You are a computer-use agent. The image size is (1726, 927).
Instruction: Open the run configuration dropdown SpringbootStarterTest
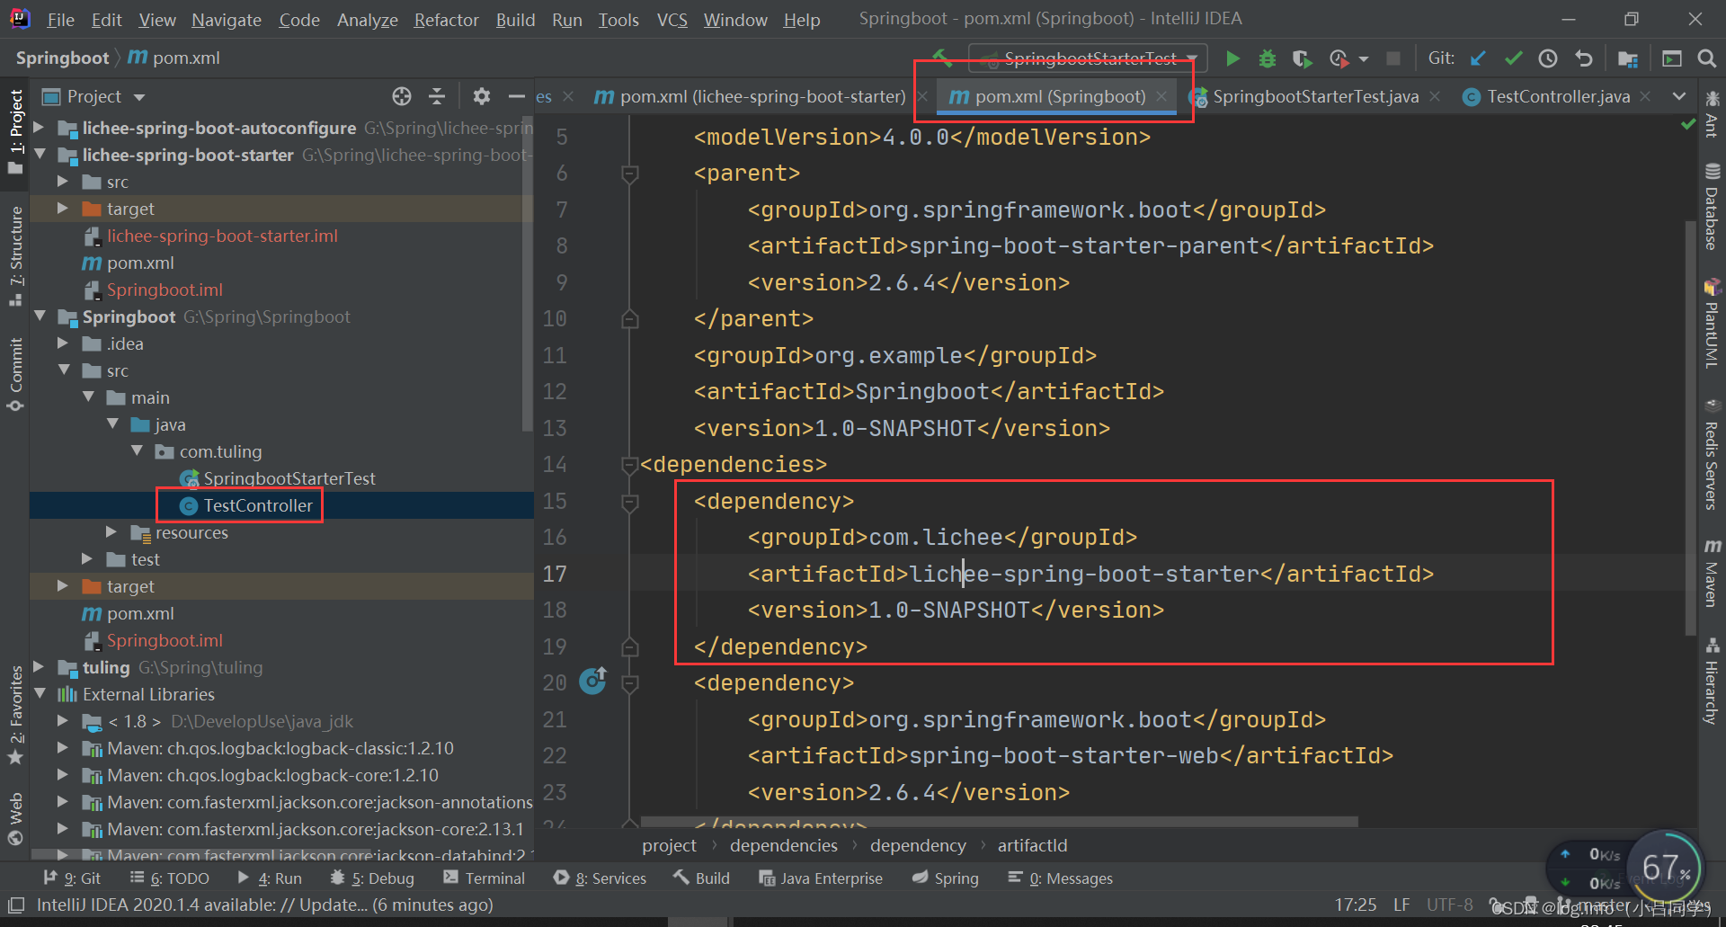pyautogui.click(x=1088, y=58)
